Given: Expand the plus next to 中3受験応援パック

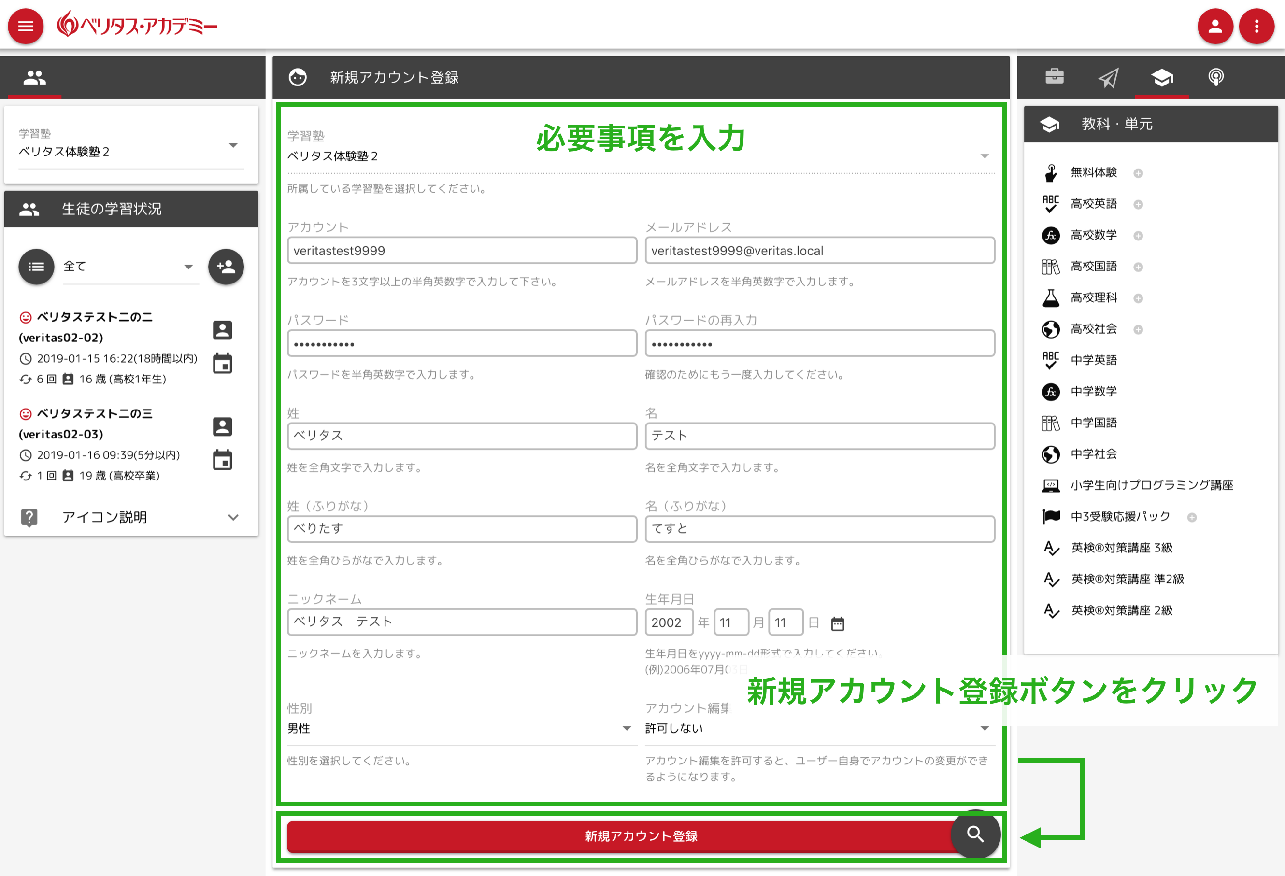Looking at the screenshot, I should point(1192,517).
